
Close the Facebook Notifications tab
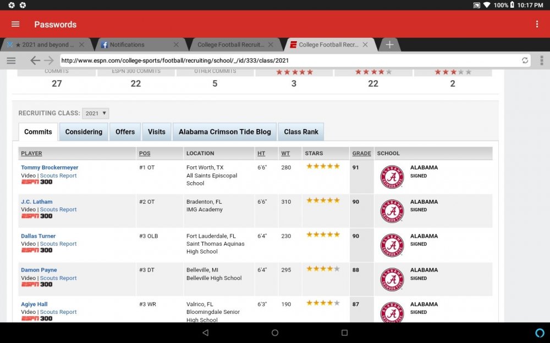click(176, 45)
